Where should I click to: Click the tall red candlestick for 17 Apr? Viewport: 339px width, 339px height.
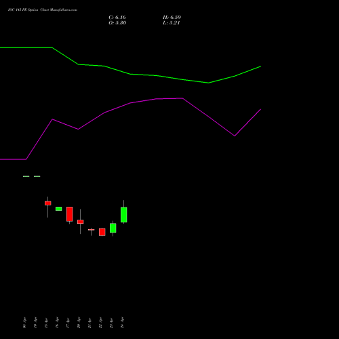[70, 214]
